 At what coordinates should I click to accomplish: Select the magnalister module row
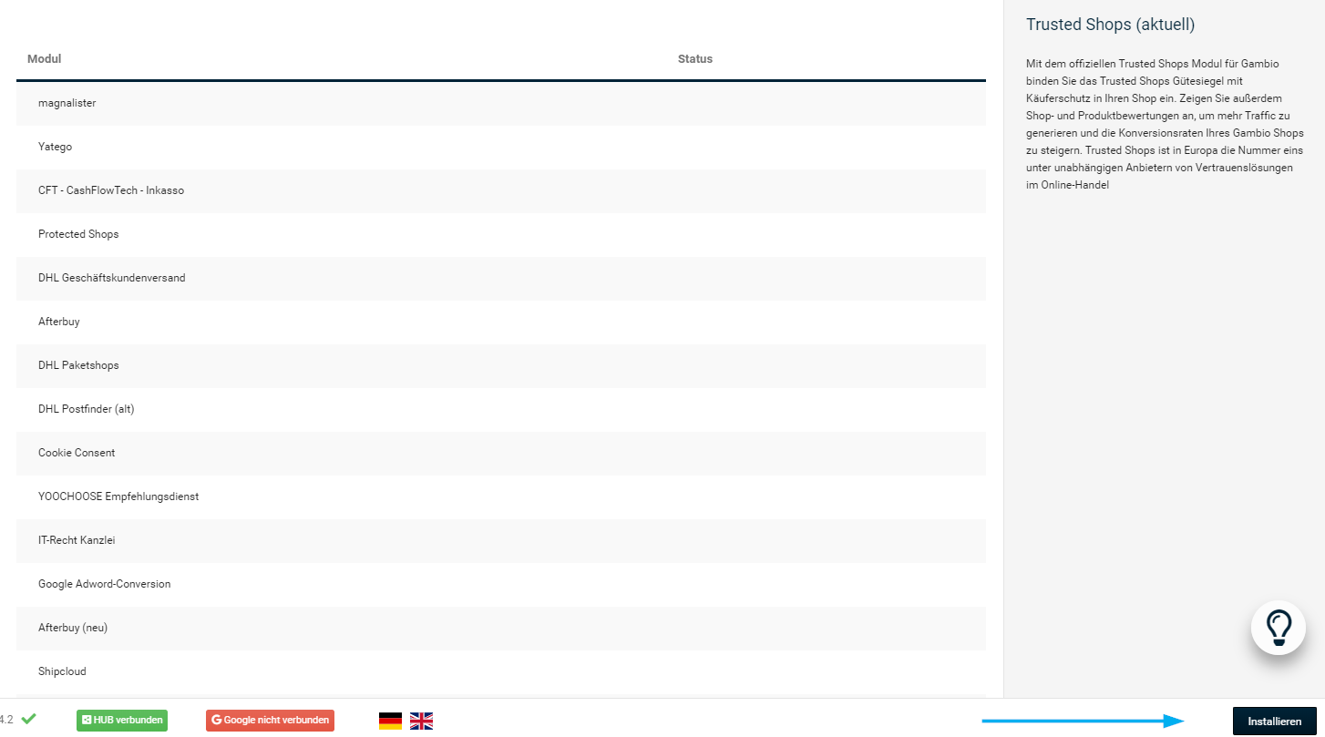pos(501,104)
